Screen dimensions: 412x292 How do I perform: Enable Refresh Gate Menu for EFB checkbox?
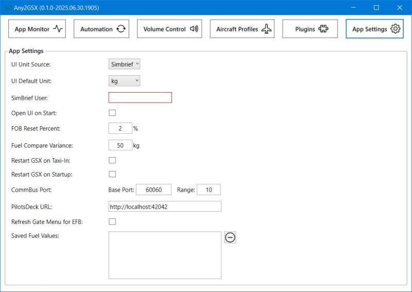coord(112,221)
